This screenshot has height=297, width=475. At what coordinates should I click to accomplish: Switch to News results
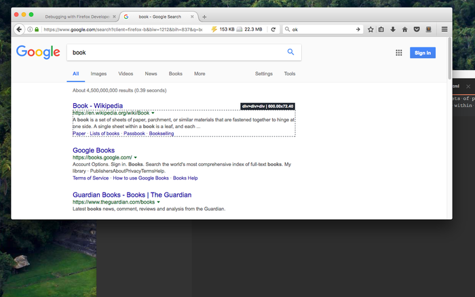point(151,73)
